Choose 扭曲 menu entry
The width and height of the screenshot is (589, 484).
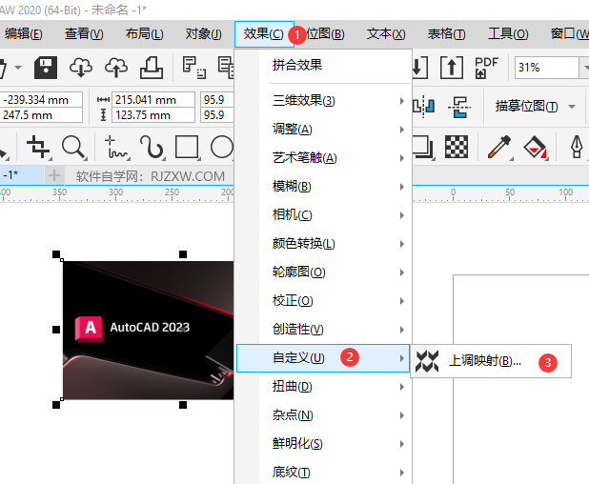click(323, 387)
